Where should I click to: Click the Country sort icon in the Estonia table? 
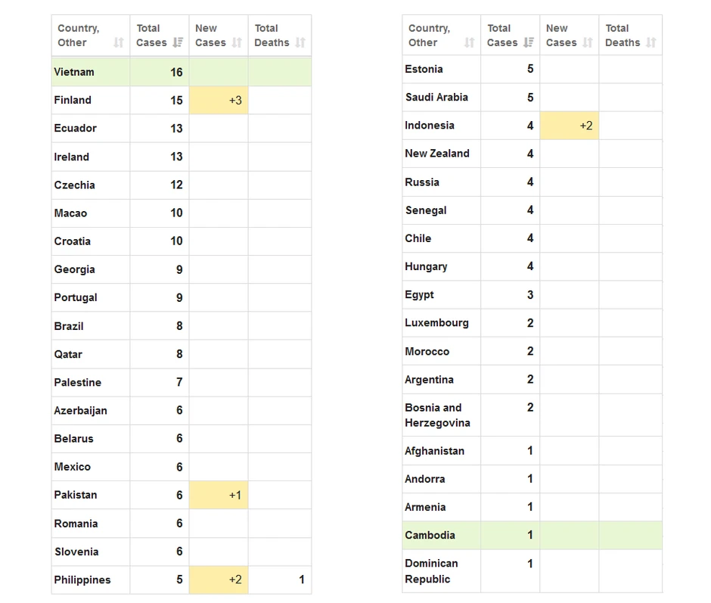pos(469,43)
